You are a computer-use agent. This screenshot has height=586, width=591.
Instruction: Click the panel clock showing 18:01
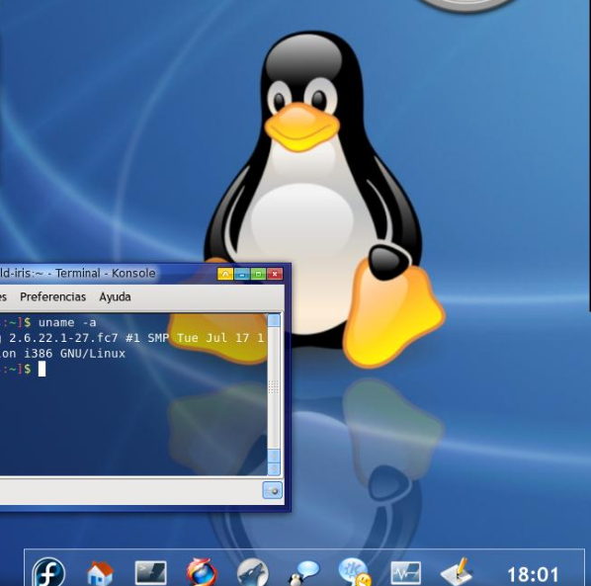click(533, 575)
